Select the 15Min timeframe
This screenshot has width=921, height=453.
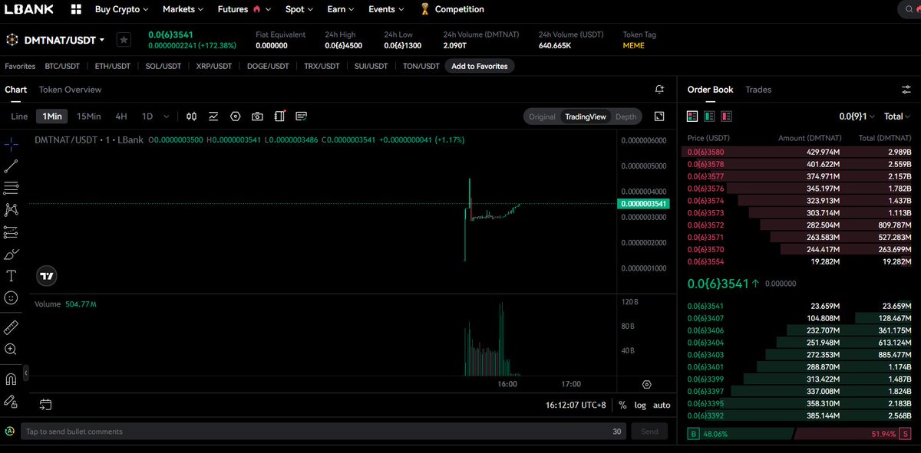click(x=89, y=117)
